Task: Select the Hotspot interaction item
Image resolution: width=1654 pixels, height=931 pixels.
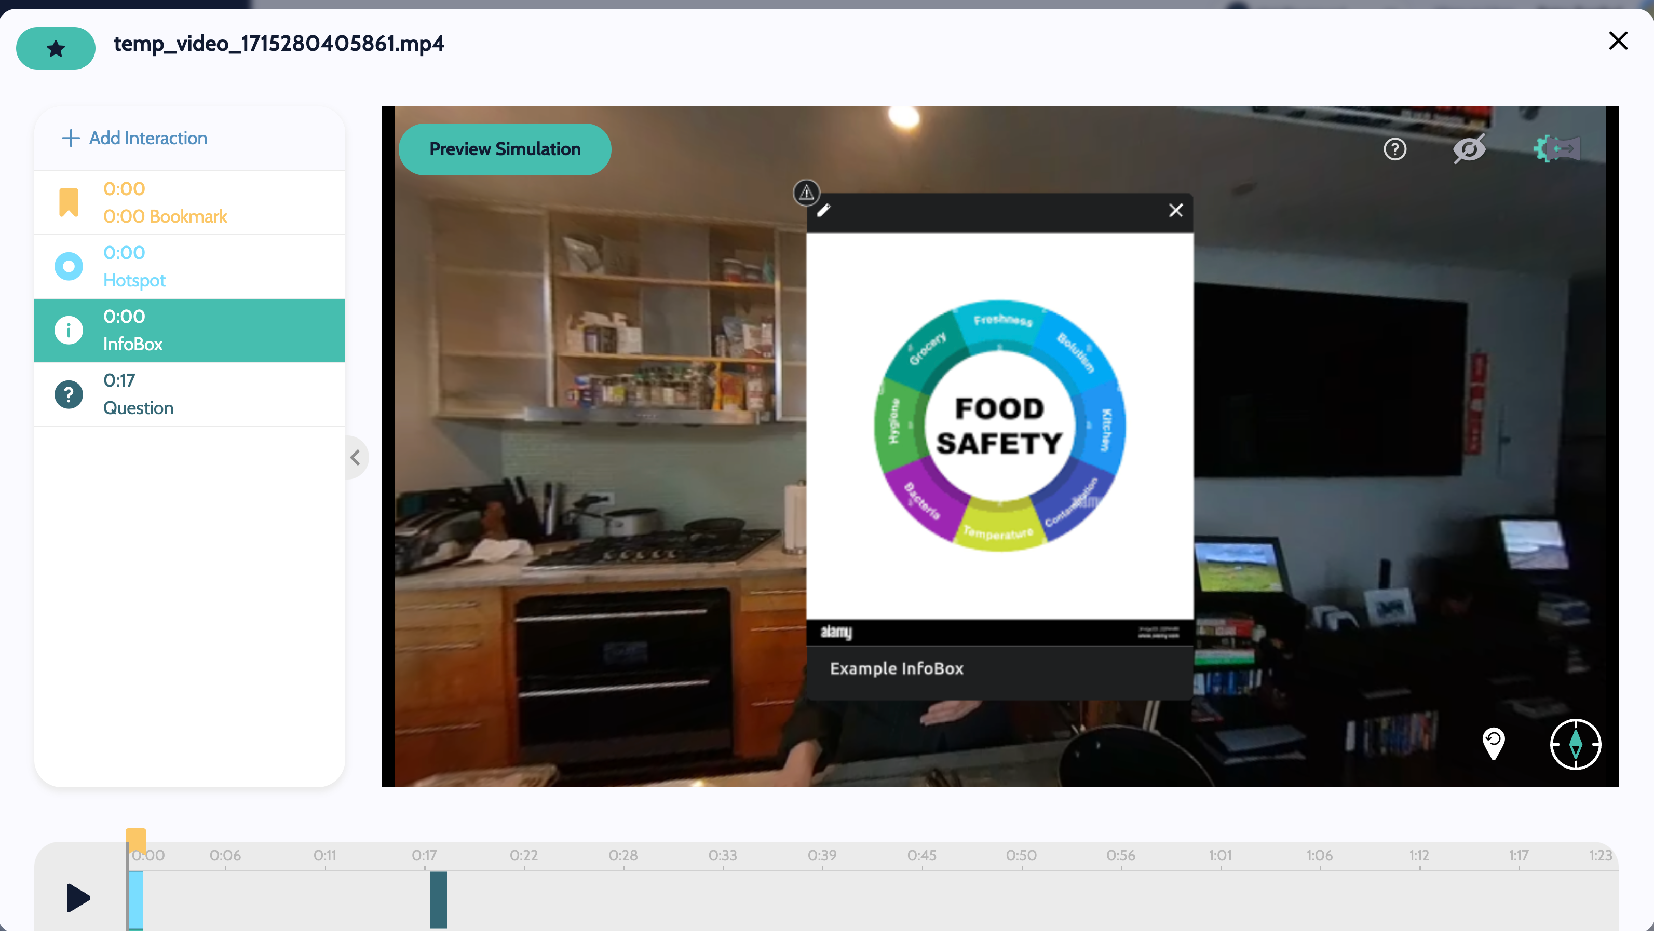Action: point(189,266)
